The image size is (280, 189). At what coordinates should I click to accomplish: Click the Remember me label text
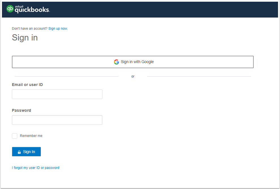[31, 136]
